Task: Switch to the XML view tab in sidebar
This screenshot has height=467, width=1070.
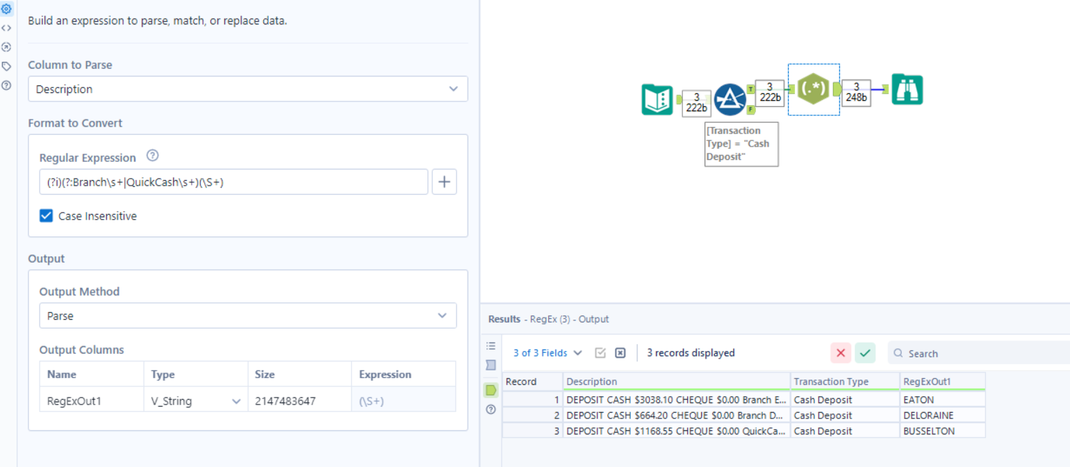Action: (7, 28)
